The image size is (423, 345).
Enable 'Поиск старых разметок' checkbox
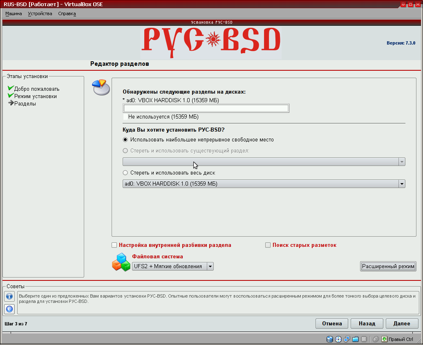point(268,245)
